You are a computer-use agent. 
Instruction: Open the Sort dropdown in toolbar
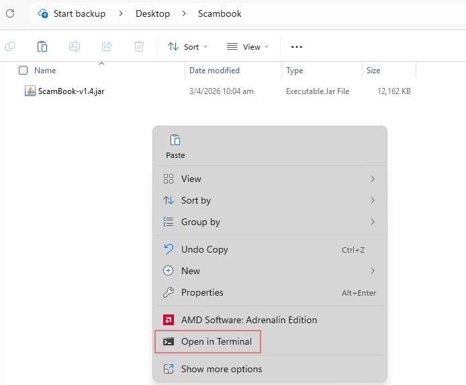(x=187, y=47)
